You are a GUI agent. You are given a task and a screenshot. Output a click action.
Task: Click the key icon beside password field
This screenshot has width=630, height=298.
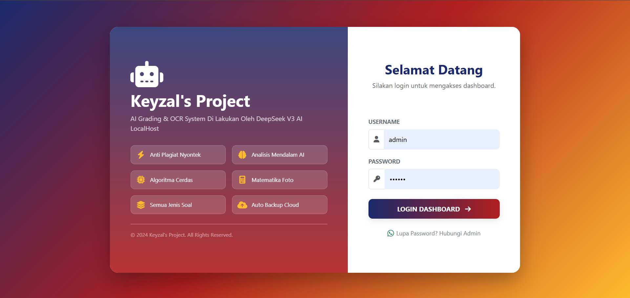coord(377,179)
